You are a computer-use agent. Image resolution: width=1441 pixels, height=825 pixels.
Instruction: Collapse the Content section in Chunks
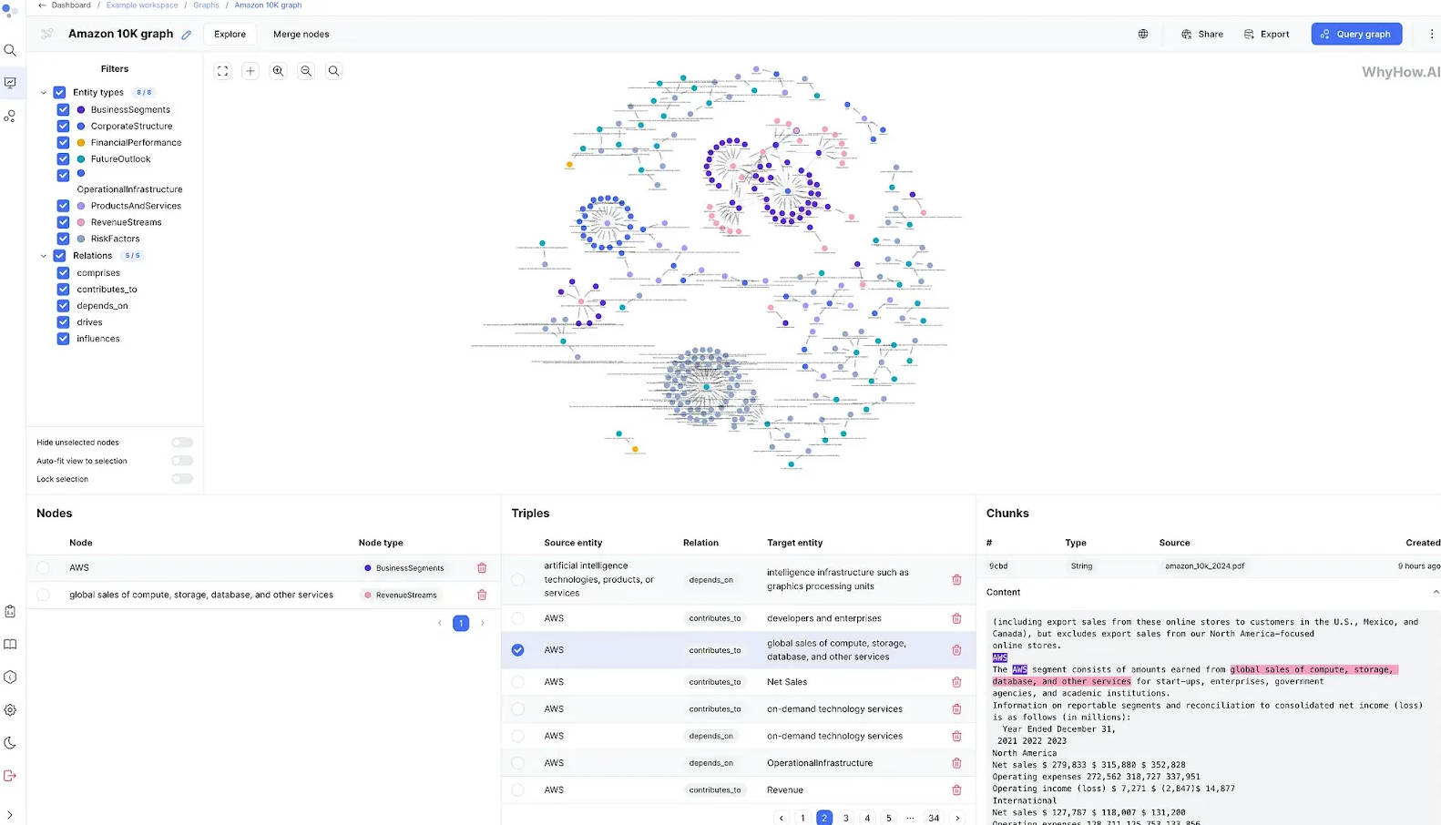point(1436,592)
